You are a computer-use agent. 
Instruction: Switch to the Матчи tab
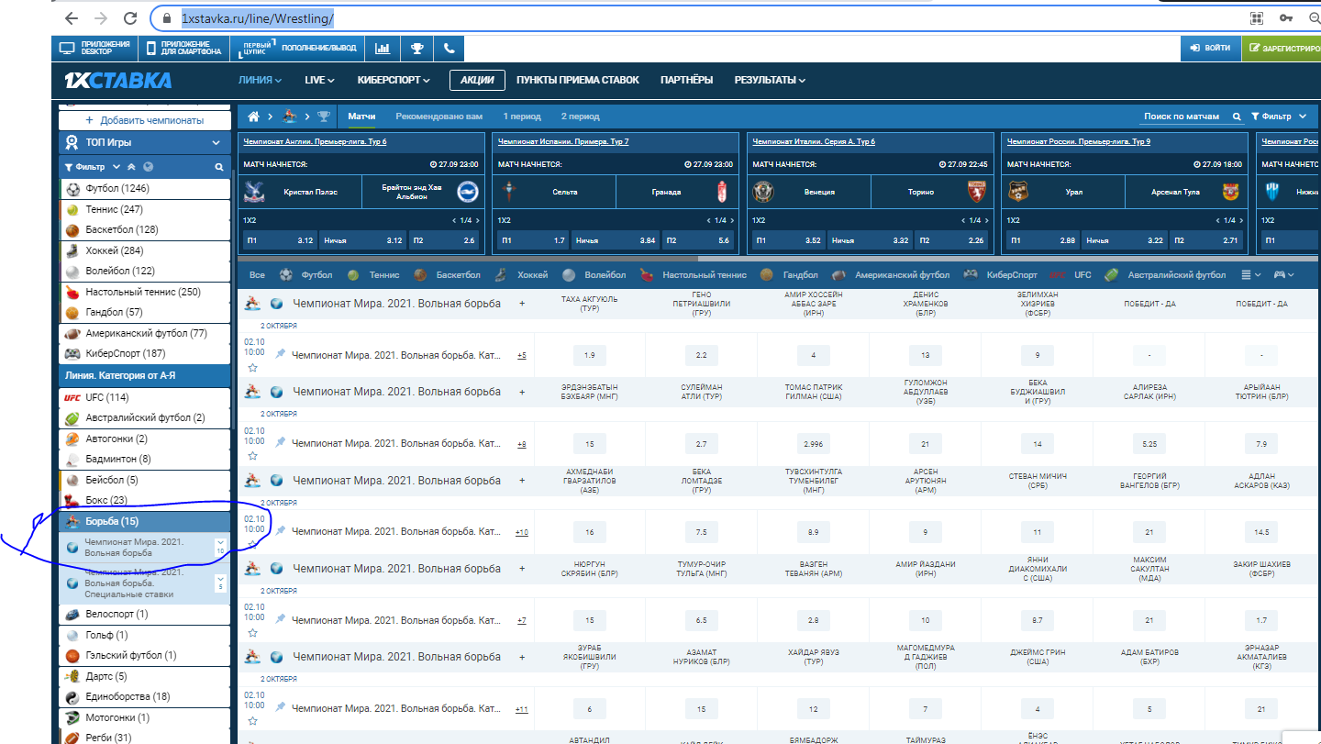pos(361,117)
